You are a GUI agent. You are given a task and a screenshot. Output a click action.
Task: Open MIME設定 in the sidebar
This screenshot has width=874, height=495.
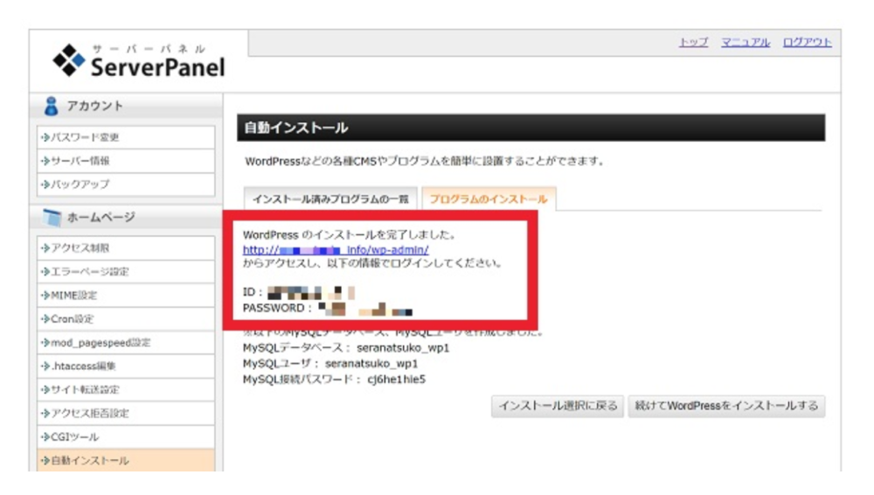pos(126,296)
